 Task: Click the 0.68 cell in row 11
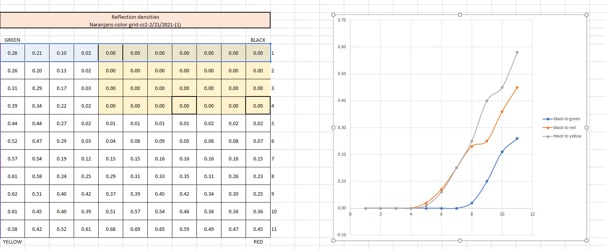(111, 229)
